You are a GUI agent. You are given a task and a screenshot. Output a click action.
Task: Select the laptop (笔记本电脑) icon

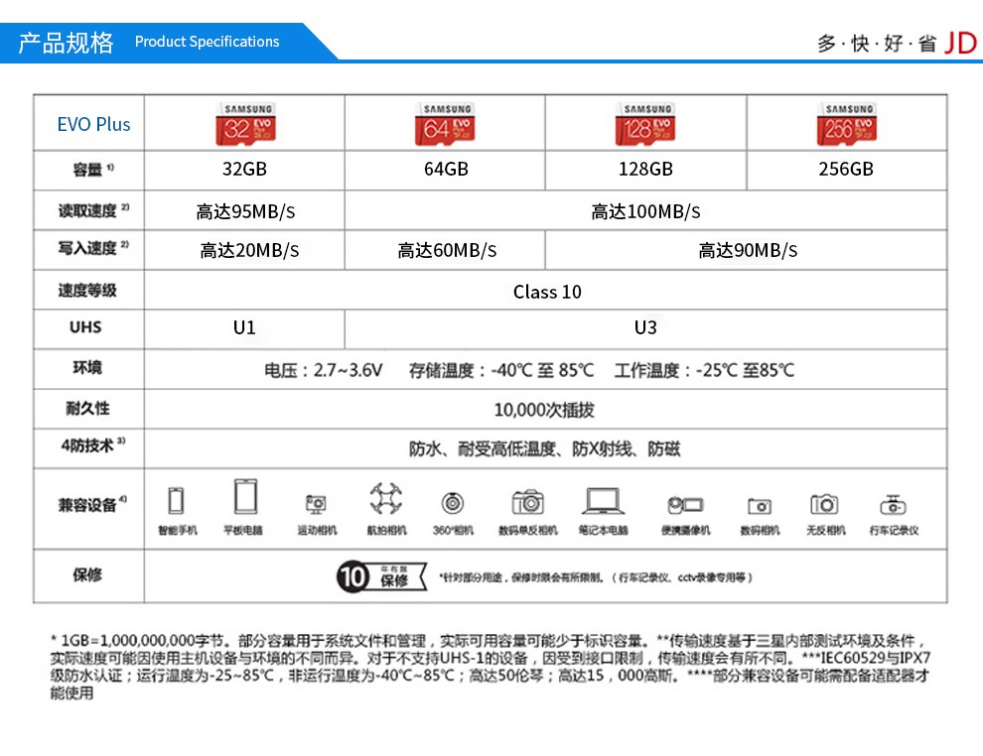point(603,501)
